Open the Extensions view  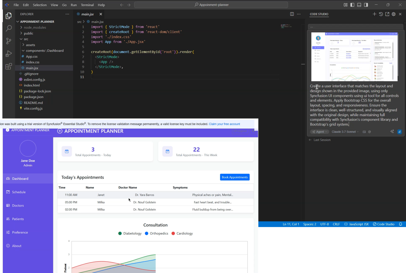click(9, 67)
